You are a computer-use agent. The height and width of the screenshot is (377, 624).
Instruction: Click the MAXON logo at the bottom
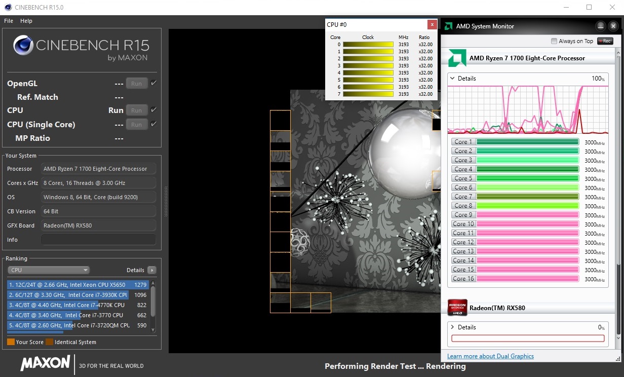(x=45, y=363)
